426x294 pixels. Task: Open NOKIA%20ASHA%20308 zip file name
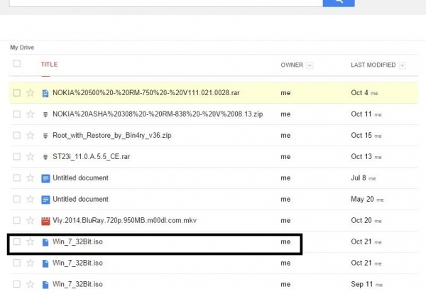coord(158,114)
